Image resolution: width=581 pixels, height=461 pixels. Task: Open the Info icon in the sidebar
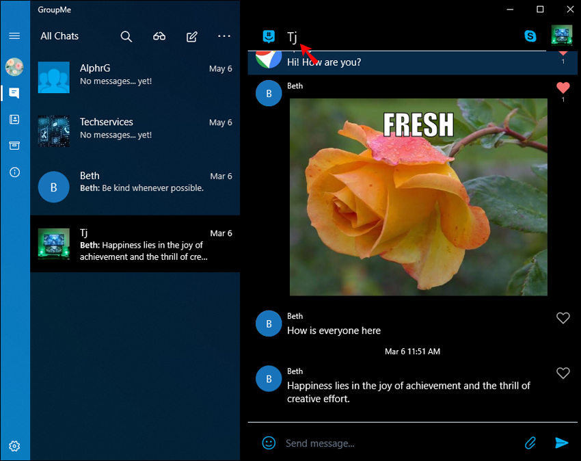(14, 172)
